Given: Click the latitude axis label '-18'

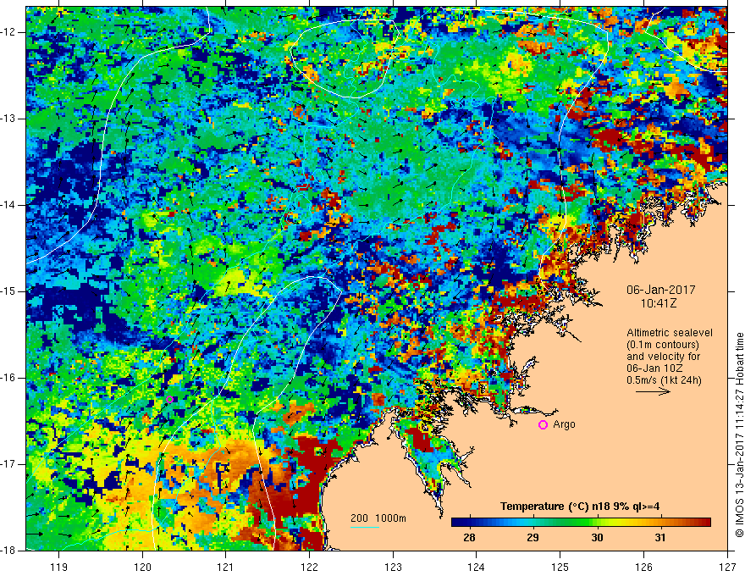Looking at the screenshot, I should click(x=9, y=551).
